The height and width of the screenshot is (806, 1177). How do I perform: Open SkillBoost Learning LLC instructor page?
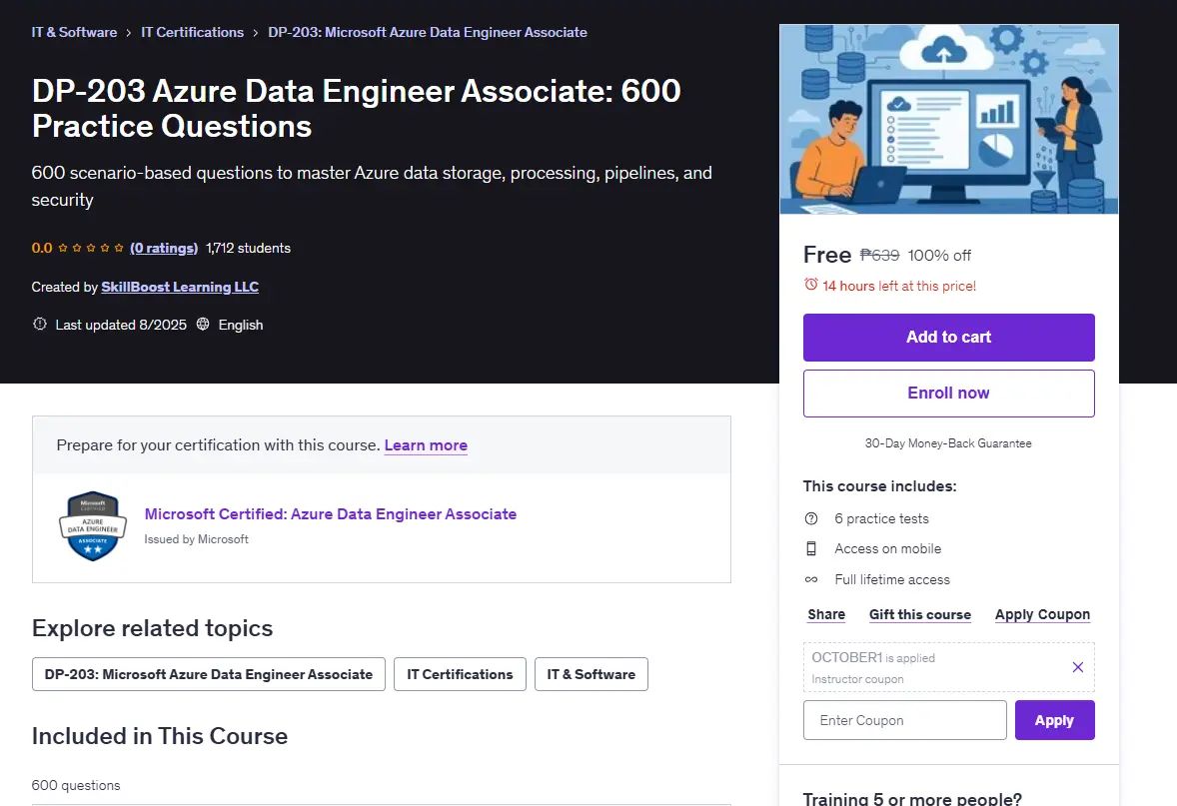pos(180,287)
